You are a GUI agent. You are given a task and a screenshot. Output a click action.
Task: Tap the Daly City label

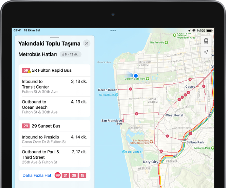click(151, 162)
